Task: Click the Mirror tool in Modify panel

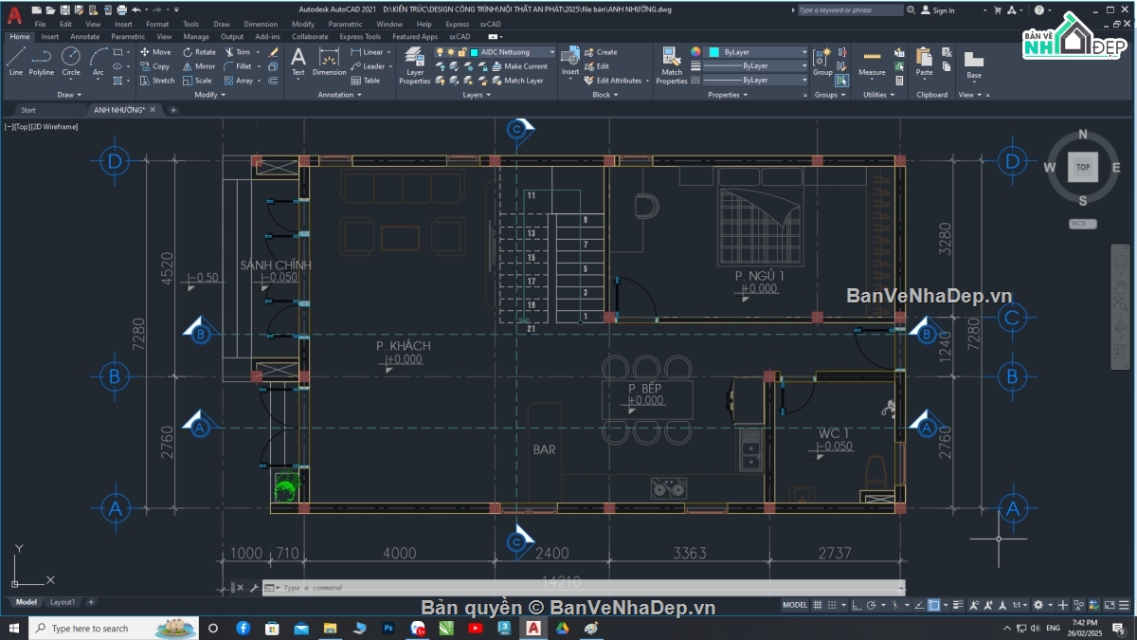Action: point(198,66)
